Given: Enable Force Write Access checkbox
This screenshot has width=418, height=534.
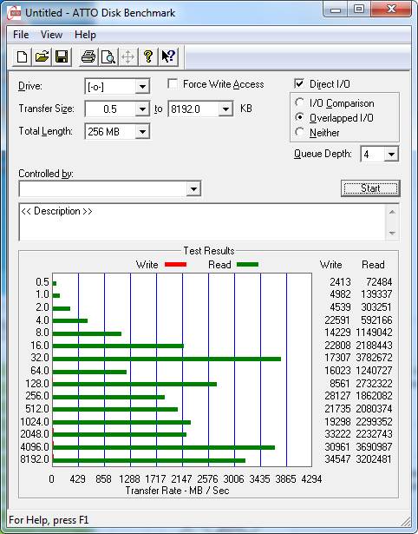Looking at the screenshot, I should click(x=173, y=83).
